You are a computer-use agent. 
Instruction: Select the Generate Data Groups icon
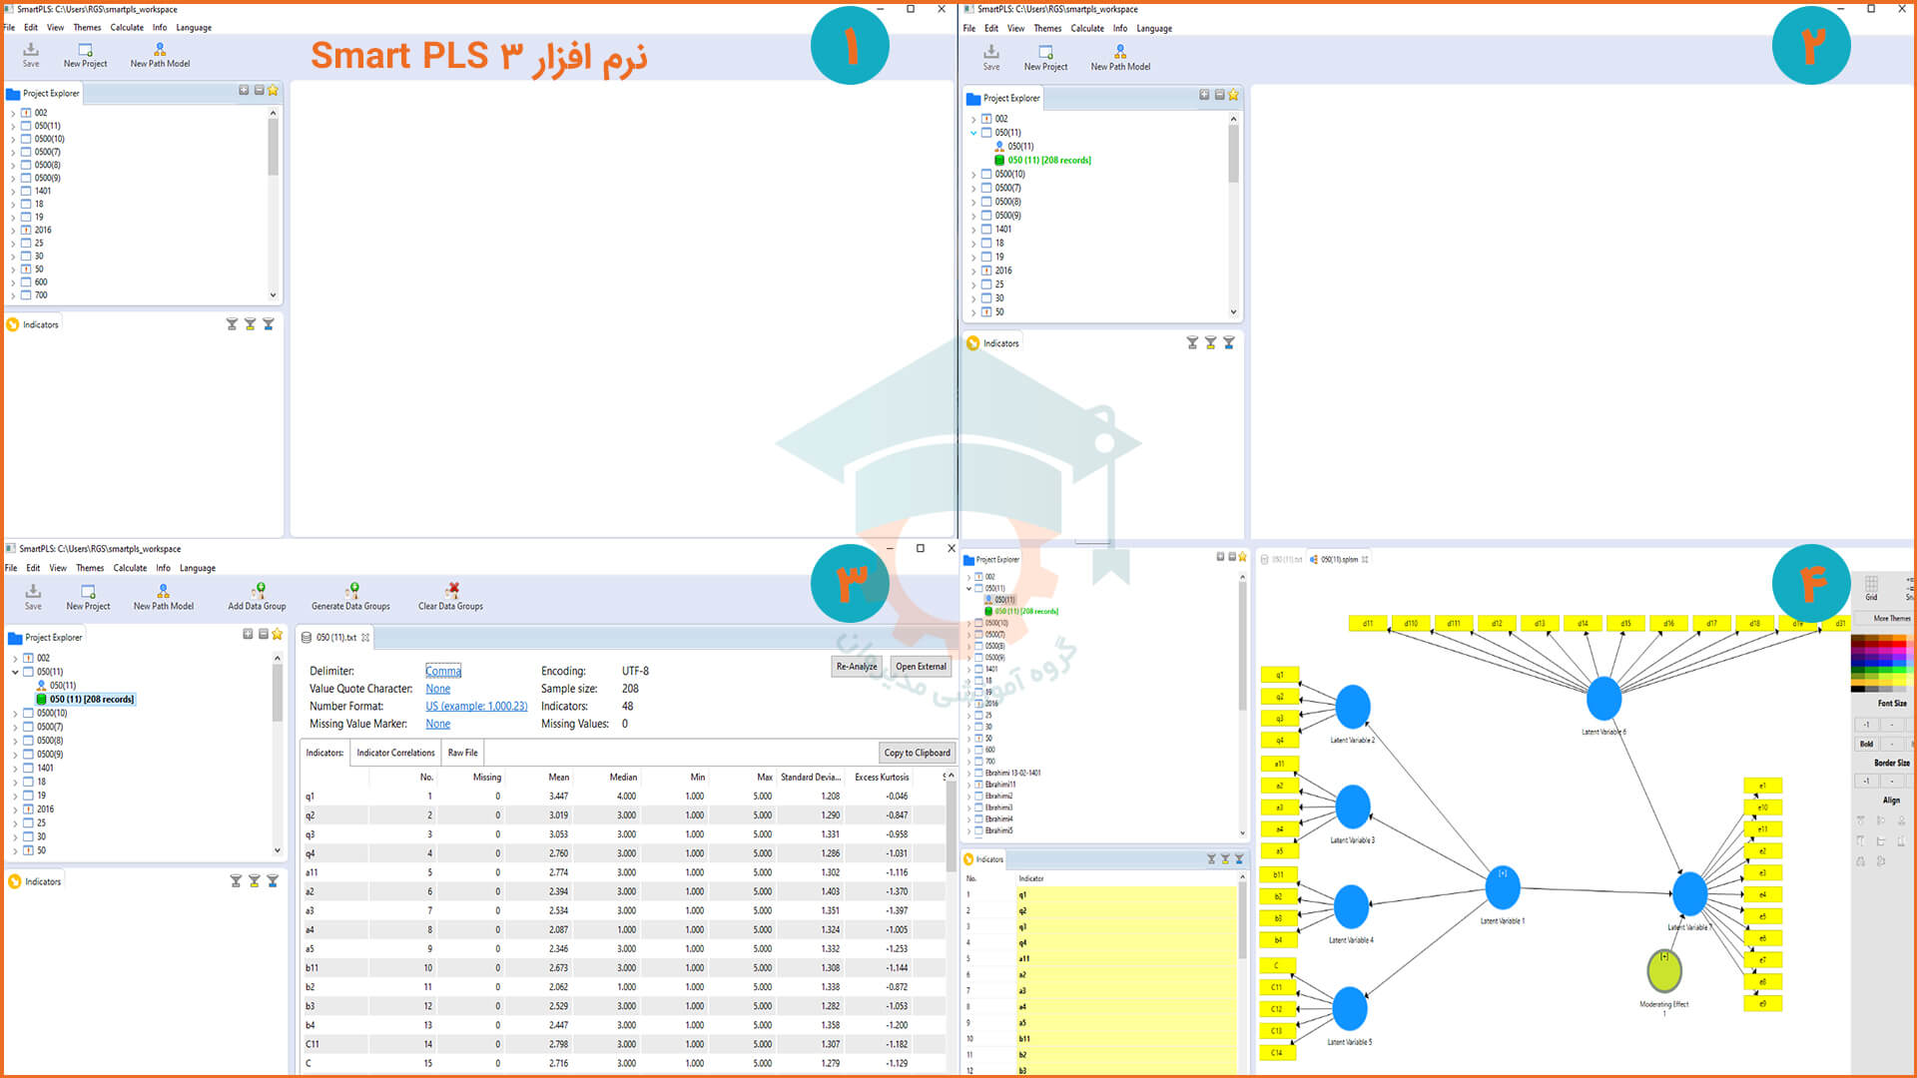pos(350,594)
